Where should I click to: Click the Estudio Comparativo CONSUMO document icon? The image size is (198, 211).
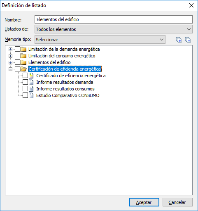(31, 95)
